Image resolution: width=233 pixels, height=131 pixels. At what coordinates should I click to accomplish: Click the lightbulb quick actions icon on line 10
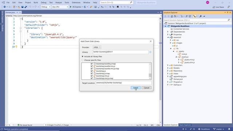coord(16,47)
